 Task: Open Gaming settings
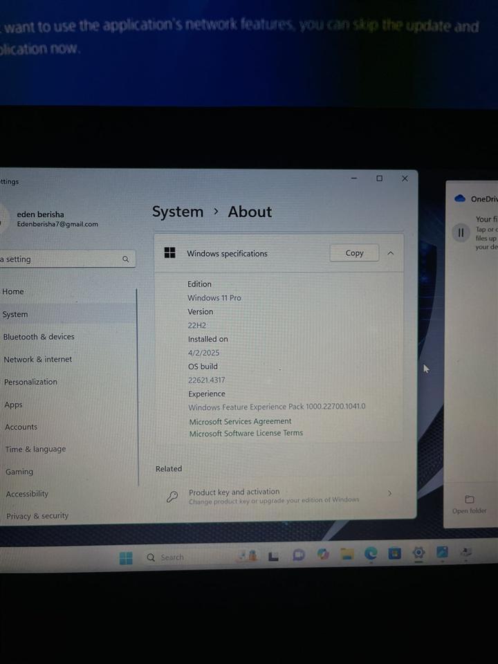[x=68, y=471]
